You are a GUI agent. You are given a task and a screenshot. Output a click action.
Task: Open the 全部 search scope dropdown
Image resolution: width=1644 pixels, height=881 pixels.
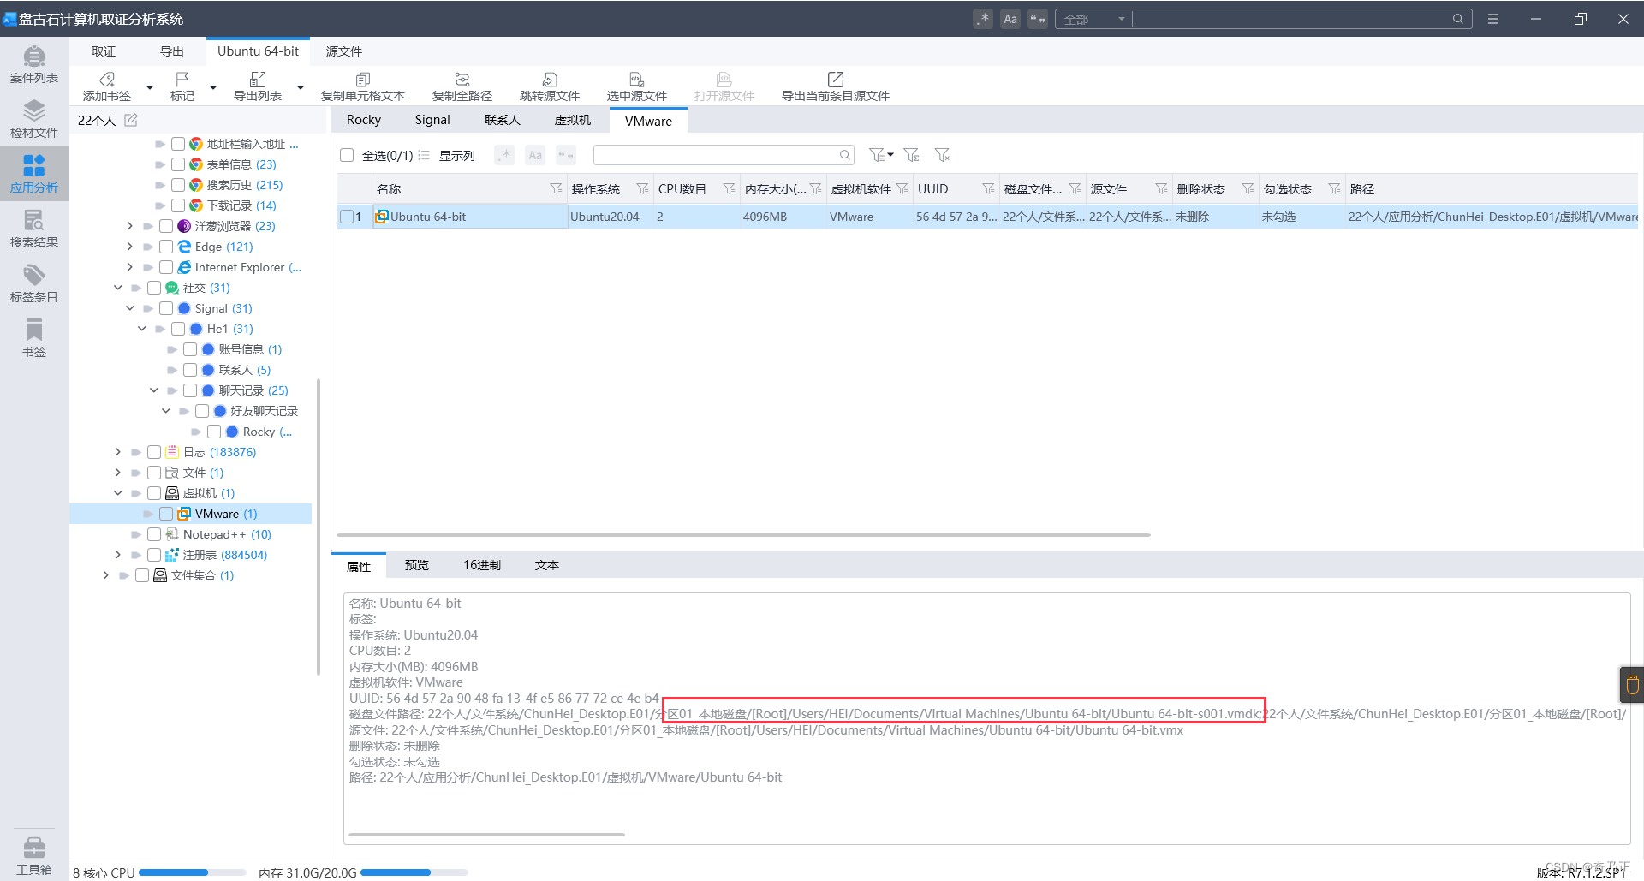1094,19
